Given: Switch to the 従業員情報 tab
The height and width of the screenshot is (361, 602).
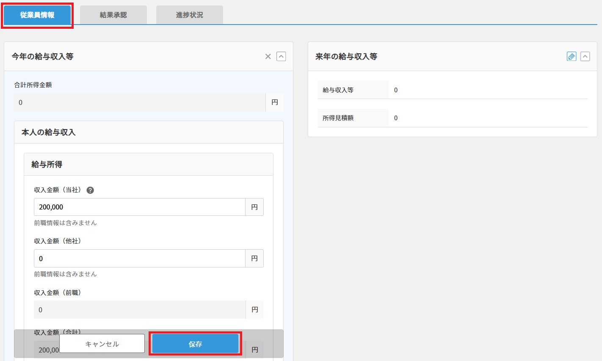Looking at the screenshot, I should 37,15.
